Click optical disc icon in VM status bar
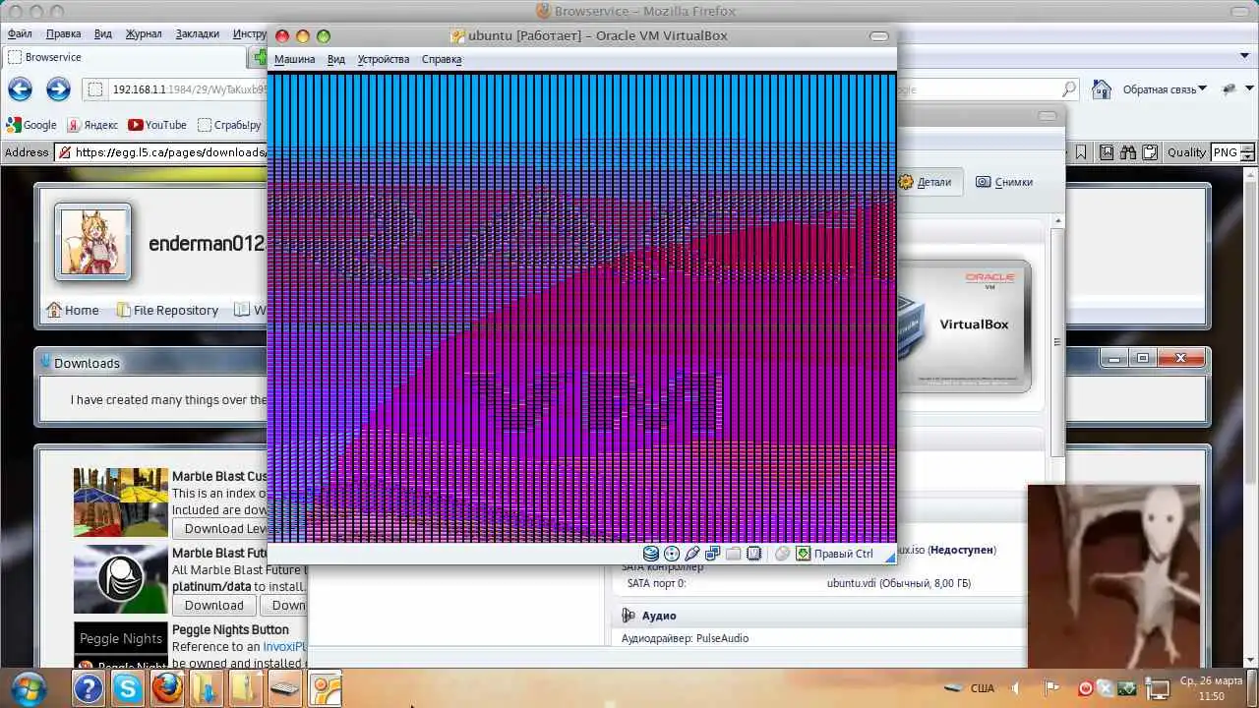Screen dimensions: 1259x708 [672, 554]
